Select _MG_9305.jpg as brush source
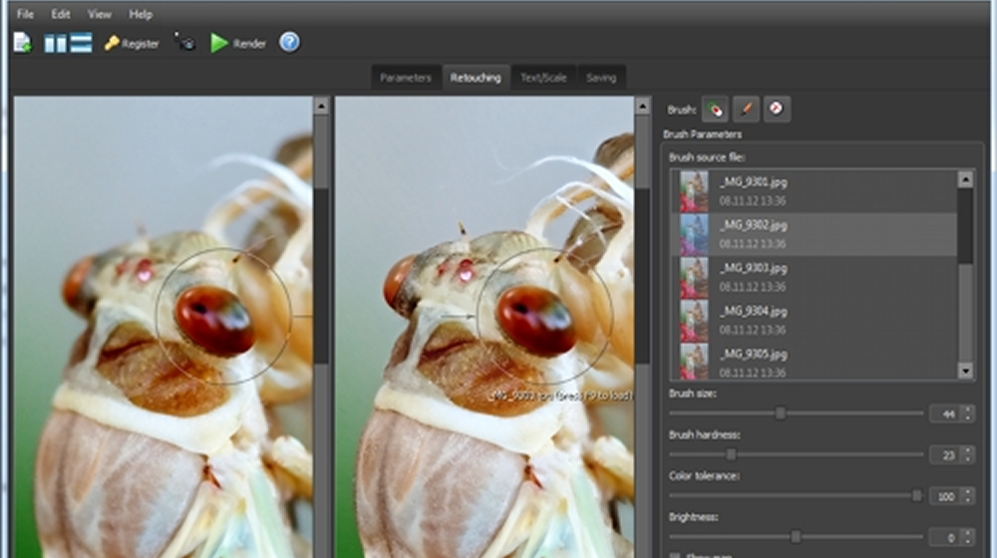Screen dimensions: 997x558 click(815, 361)
